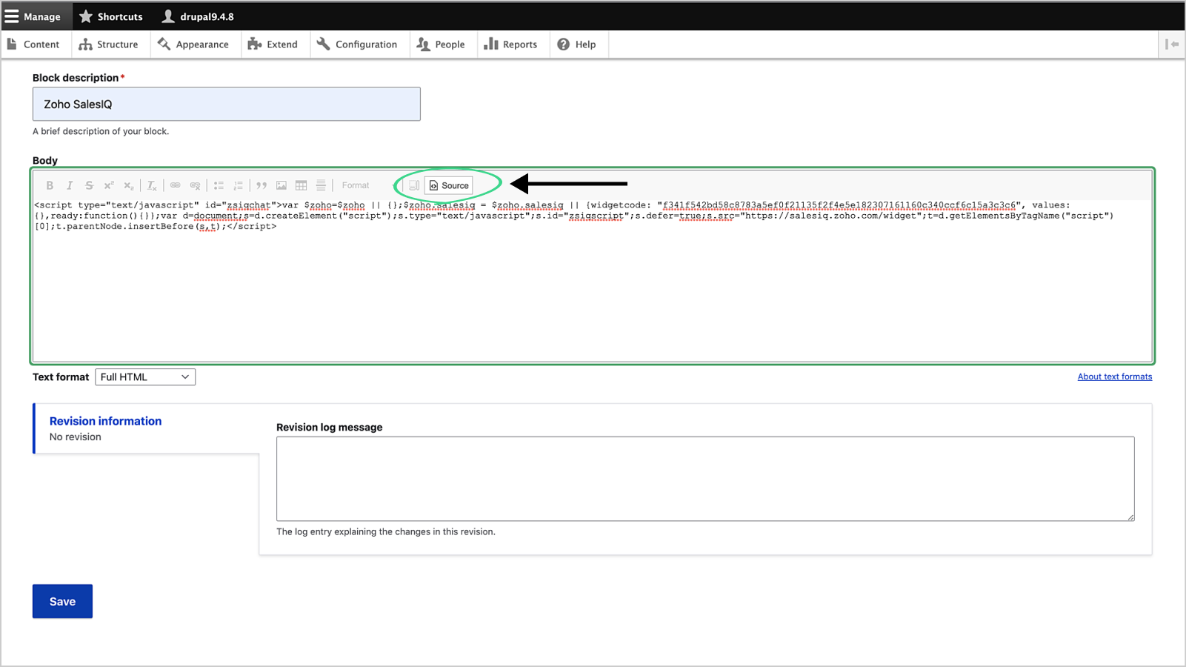Click the Revision log message resize handle

pos(1130,517)
